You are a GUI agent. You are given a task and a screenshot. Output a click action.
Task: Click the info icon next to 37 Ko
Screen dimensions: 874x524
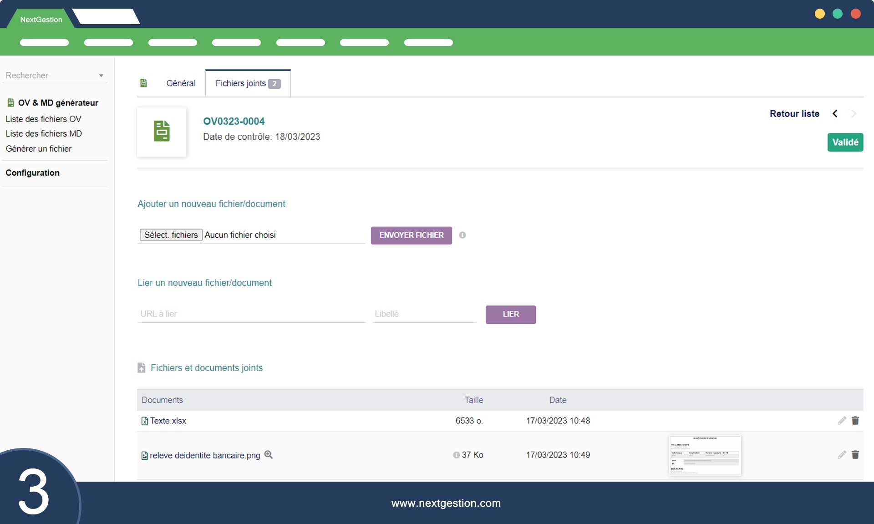[x=456, y=455]
